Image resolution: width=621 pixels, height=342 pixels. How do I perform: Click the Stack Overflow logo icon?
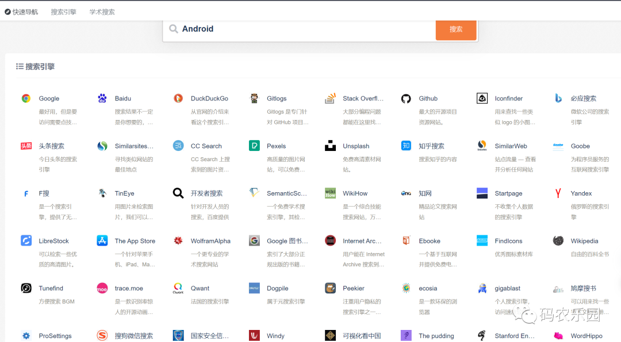(x=330, y=99)
